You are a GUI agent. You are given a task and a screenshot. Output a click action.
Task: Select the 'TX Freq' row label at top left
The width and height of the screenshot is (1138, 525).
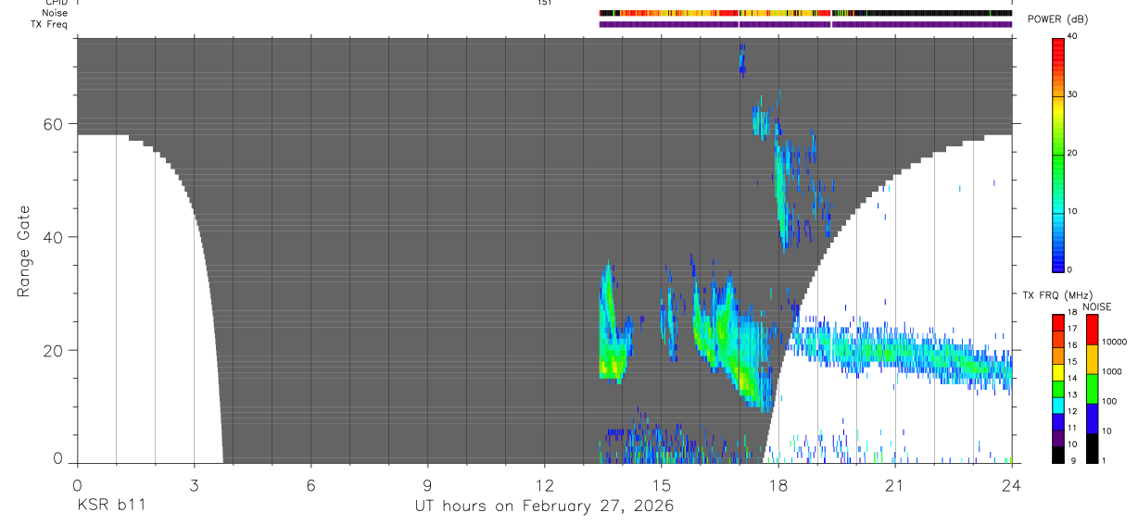49,24
